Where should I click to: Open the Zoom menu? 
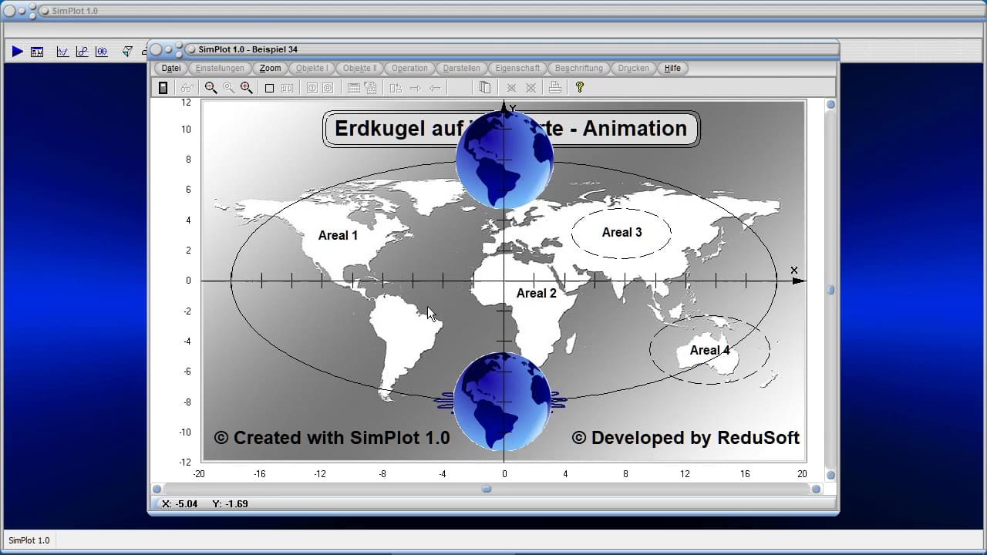point(270,68)
